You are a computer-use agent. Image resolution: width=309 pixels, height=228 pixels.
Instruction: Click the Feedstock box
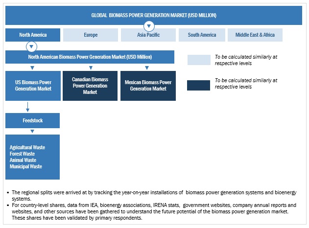coord(33,120)
